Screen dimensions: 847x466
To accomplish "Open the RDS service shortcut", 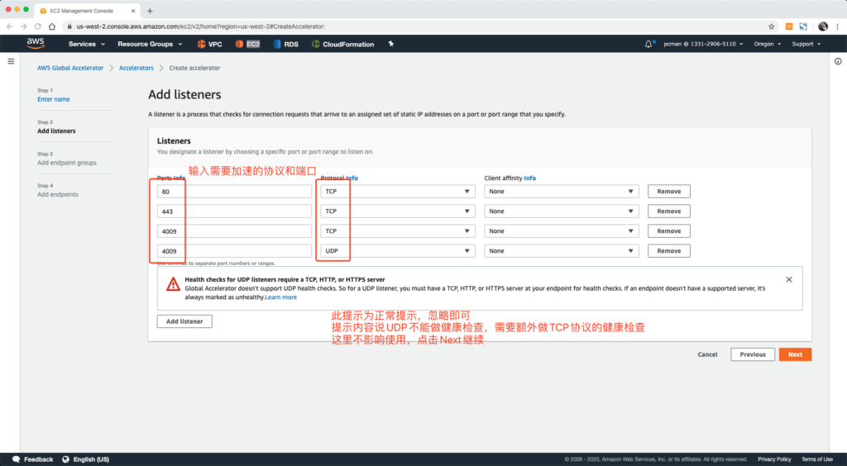I will [x=285, y=44].
